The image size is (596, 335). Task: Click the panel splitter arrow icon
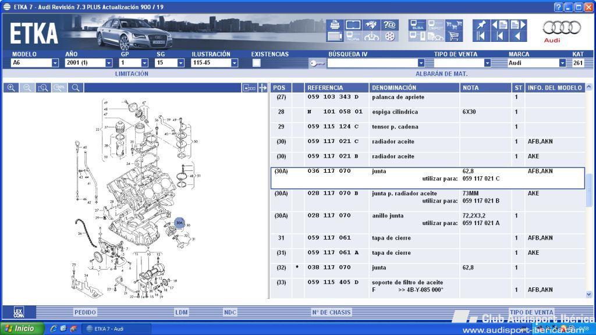[262, 88]
